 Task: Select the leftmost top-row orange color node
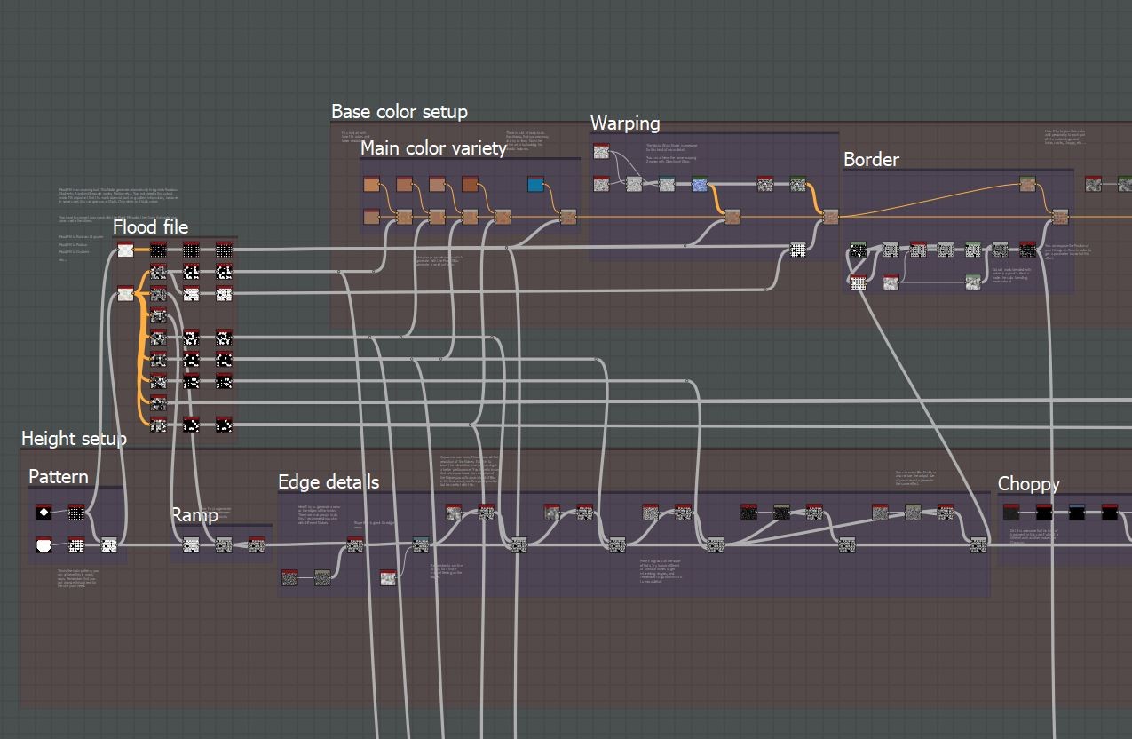coord(372,184)
